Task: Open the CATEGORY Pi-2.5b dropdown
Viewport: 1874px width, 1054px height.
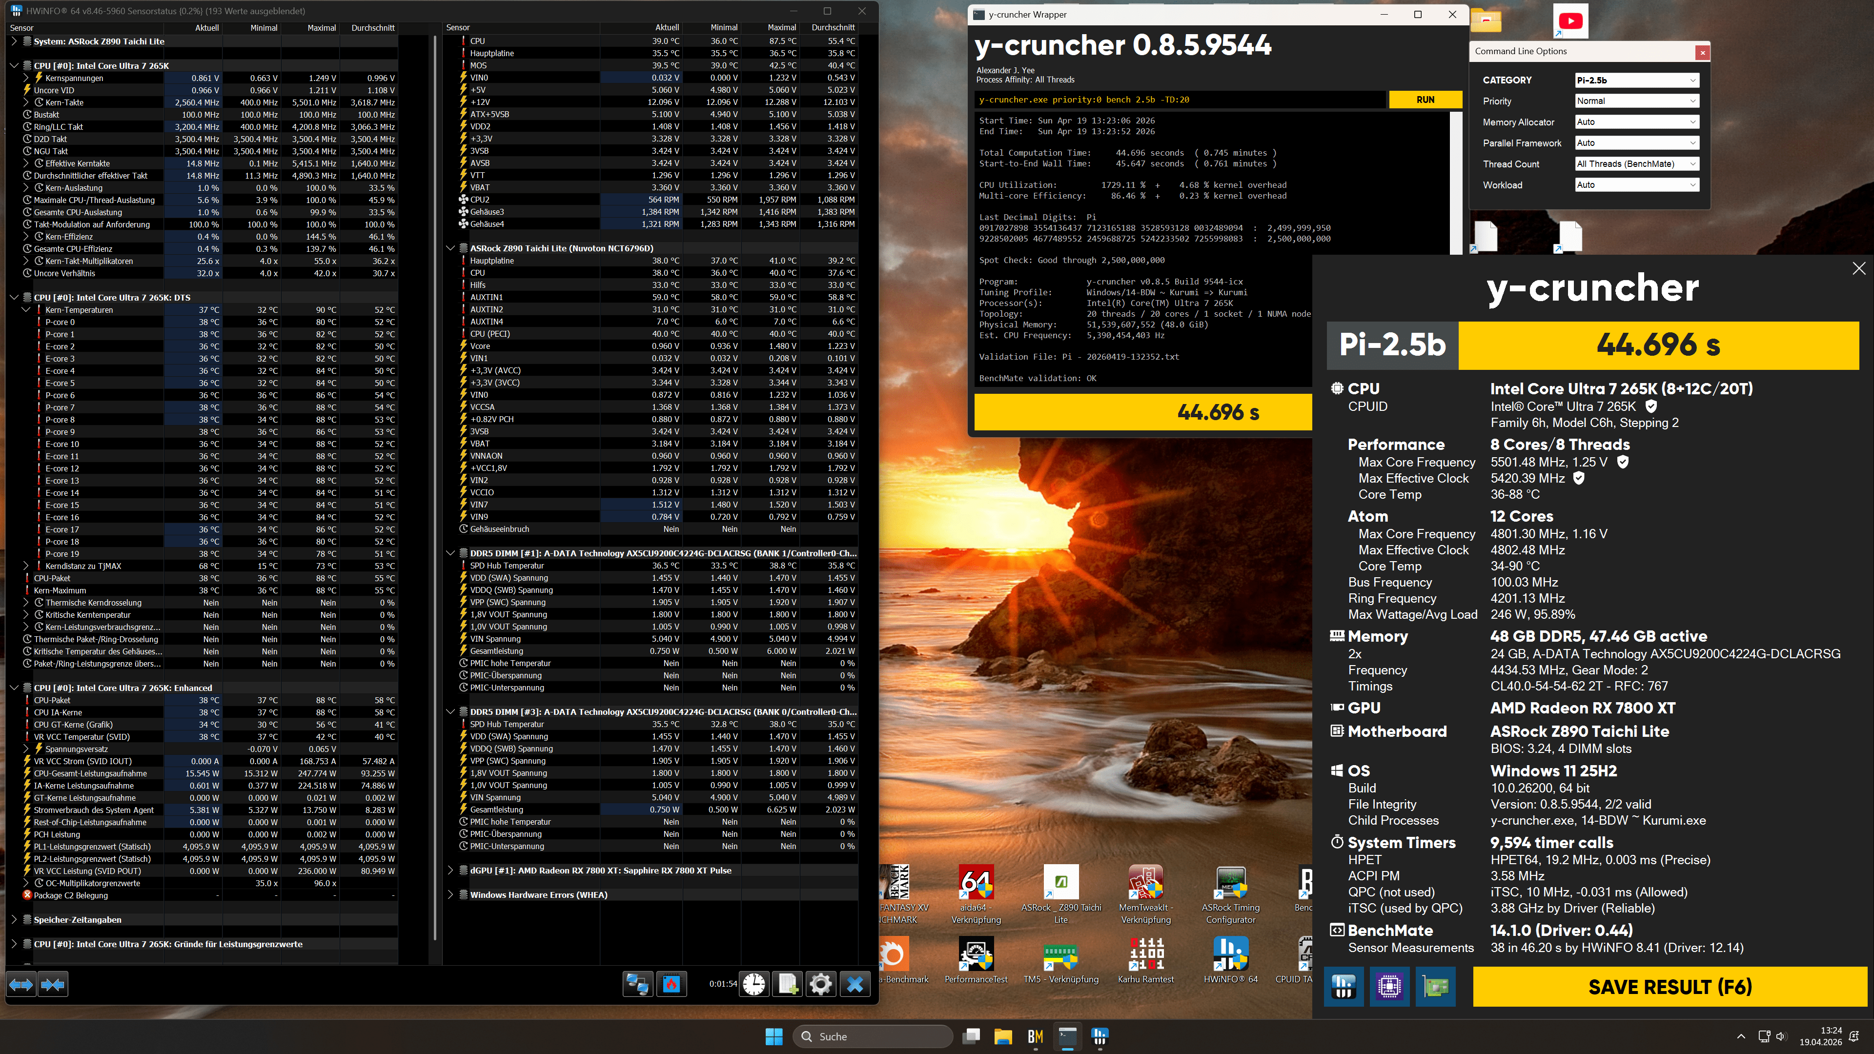Action: [x=1636, y=80]
